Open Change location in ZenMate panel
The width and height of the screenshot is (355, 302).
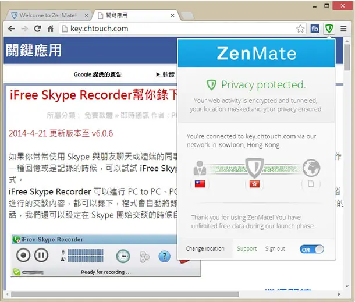coord(205,249)
